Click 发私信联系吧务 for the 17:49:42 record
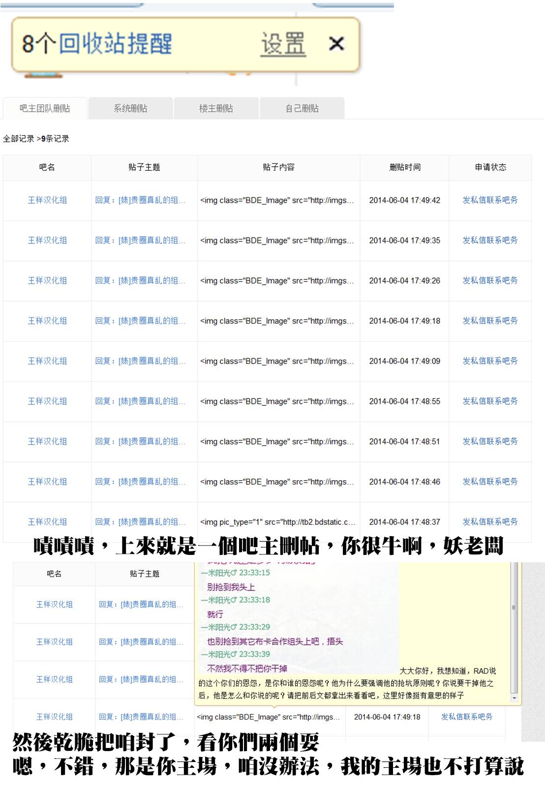 [490, 200]
